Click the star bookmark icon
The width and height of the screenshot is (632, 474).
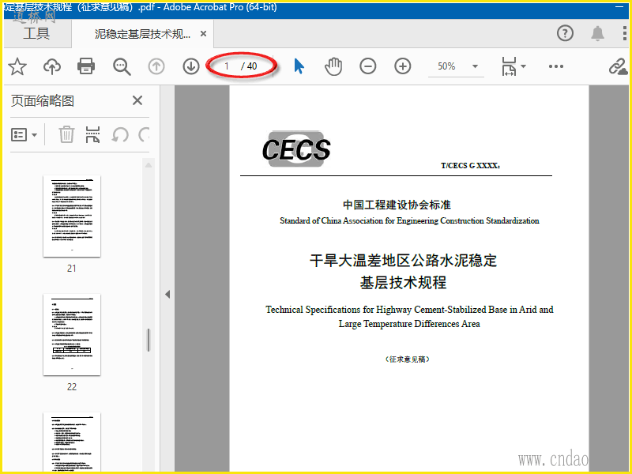[17, 66]
